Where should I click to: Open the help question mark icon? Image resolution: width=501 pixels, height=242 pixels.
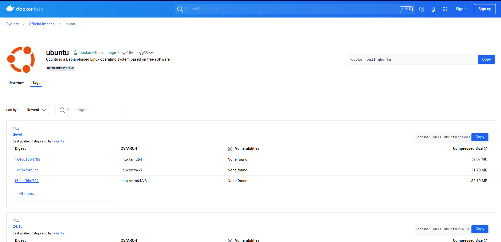pyautogui.click(x=422, y=9)
